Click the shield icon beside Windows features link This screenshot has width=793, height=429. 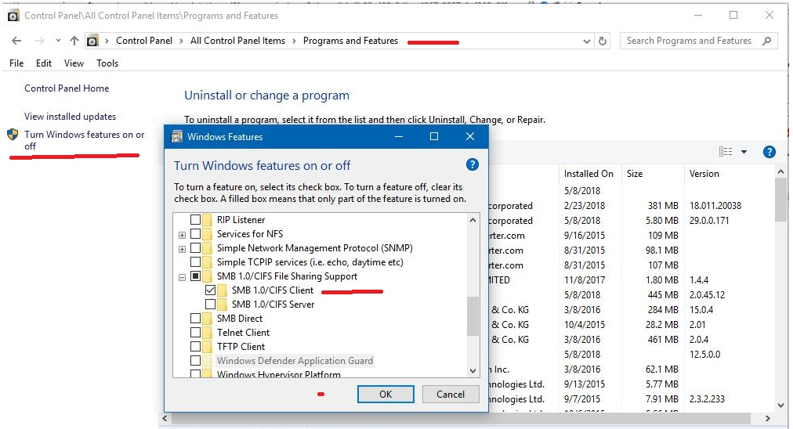(x=13, y=135)
